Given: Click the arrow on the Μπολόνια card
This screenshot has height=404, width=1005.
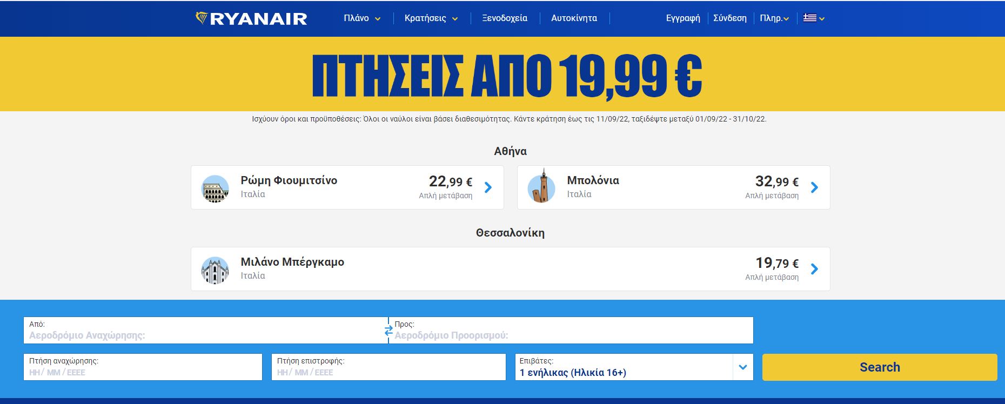Looking at the screenshot, I should [815, 187].
